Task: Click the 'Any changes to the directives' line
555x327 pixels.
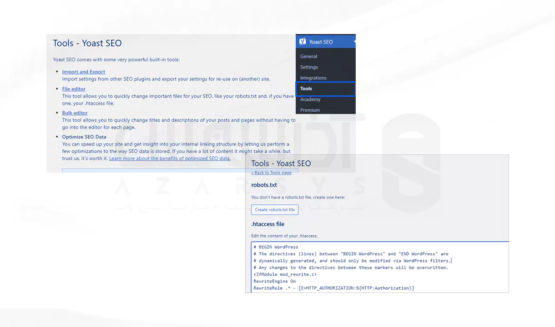Action: point(351,268)
